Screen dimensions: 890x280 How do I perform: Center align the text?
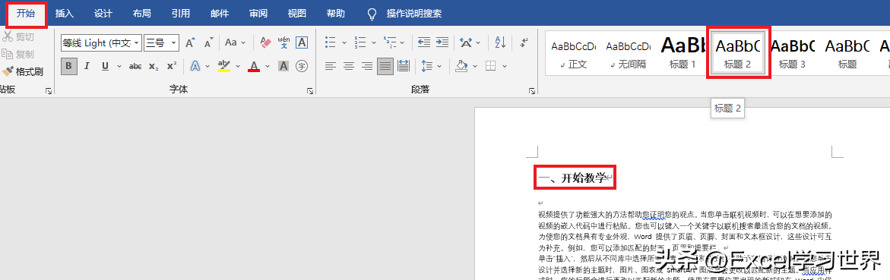349,66
